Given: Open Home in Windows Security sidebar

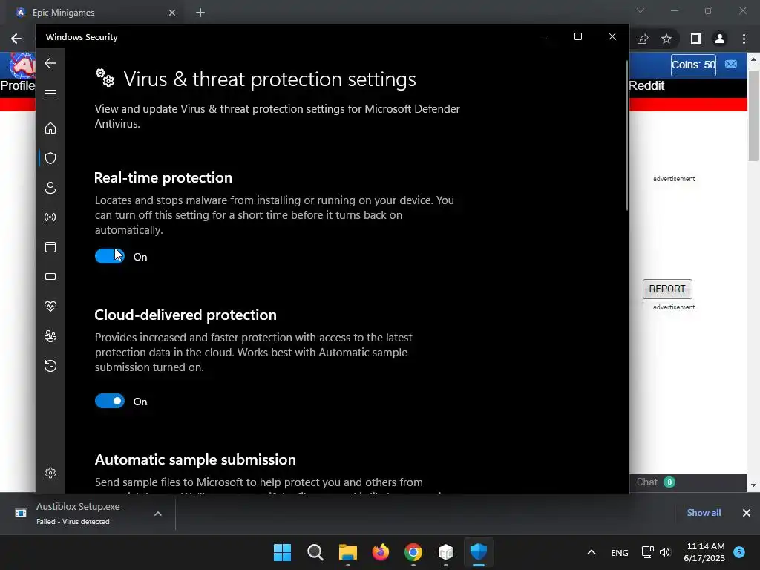Looking at the screenshot, I should click(x=50, y=128).
